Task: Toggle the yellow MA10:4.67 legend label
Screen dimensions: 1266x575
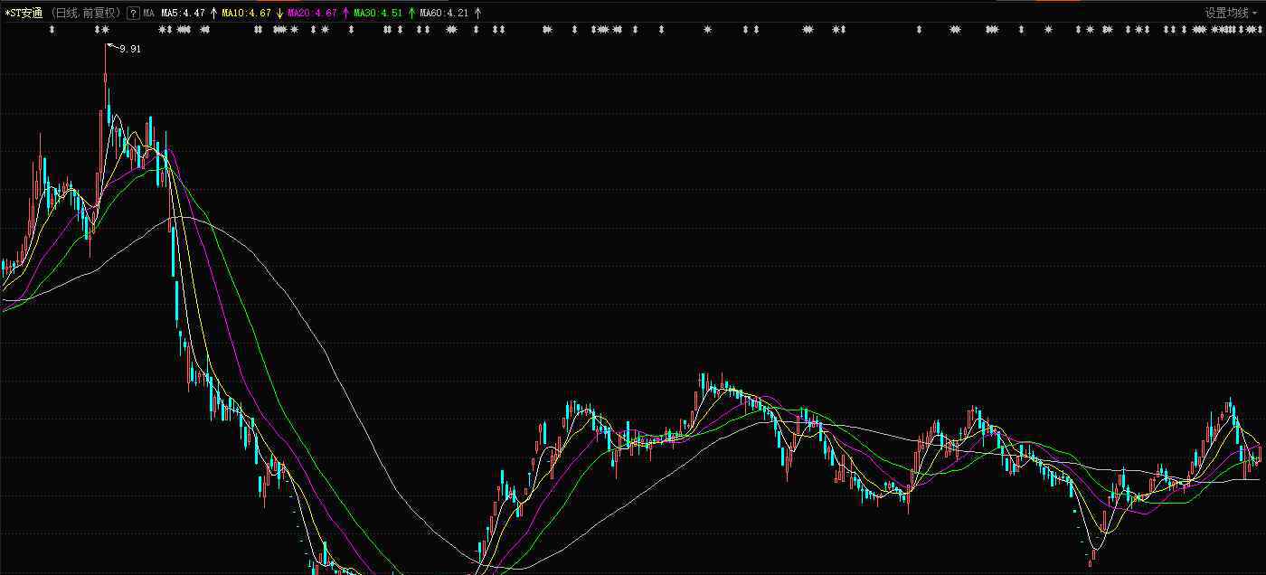Action: 247,14
